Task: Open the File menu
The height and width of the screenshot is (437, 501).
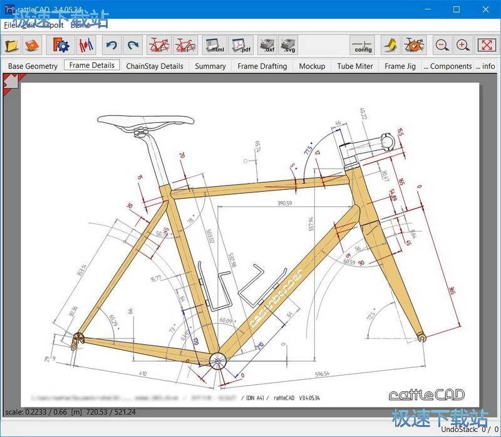Action: click(9, 25)
